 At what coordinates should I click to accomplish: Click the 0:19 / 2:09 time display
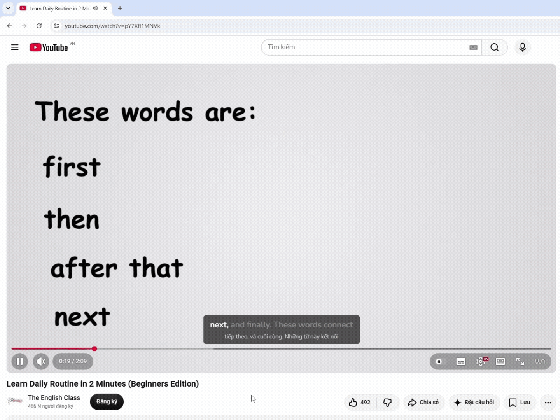point(73,361)
